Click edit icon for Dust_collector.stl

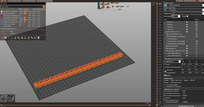point(196,48)
